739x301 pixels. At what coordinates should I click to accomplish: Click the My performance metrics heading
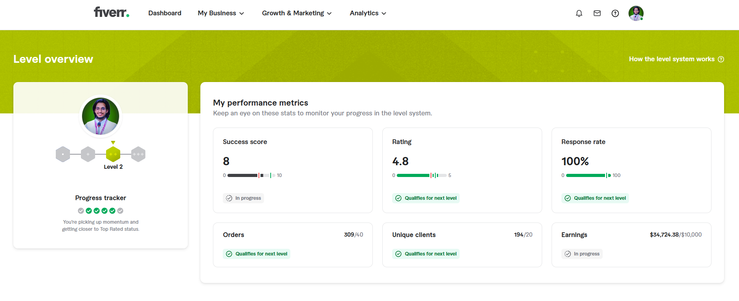point(260,103)
